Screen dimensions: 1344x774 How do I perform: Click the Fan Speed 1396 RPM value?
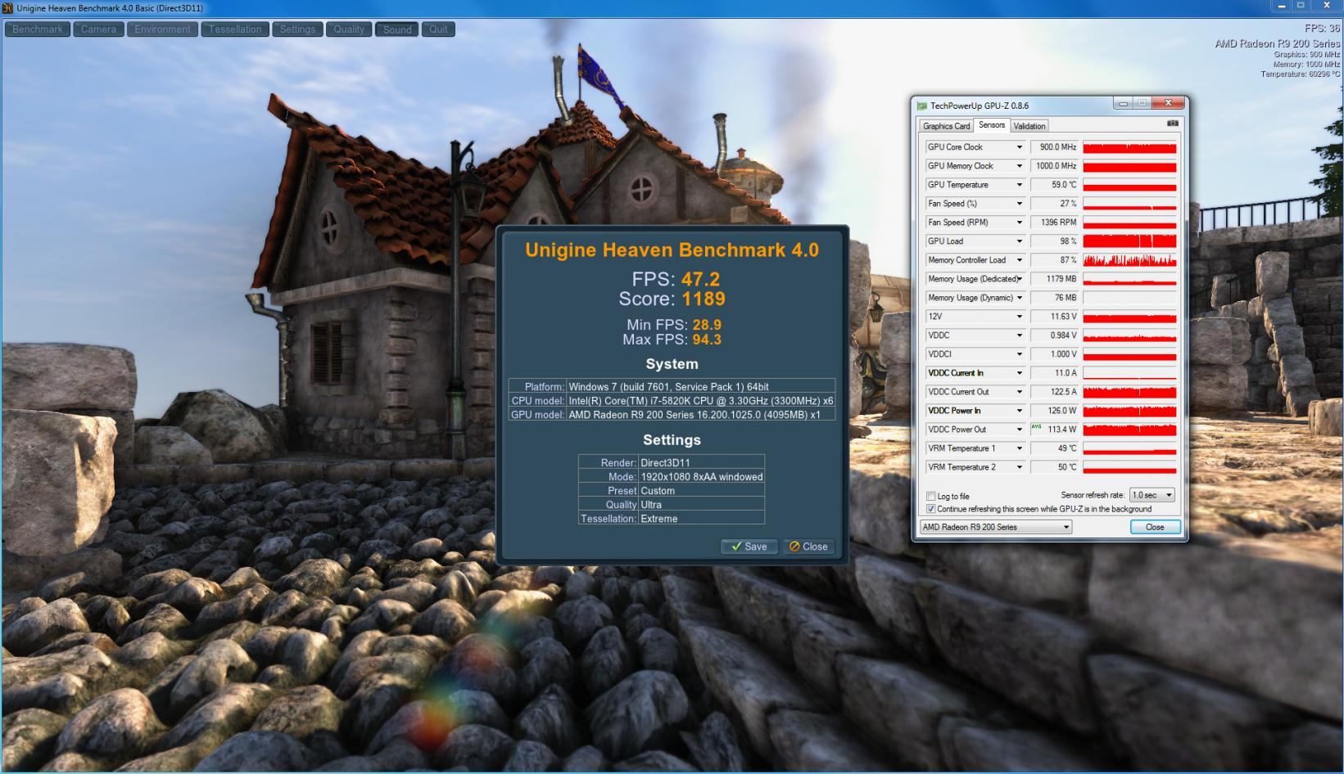point(1055,223)
